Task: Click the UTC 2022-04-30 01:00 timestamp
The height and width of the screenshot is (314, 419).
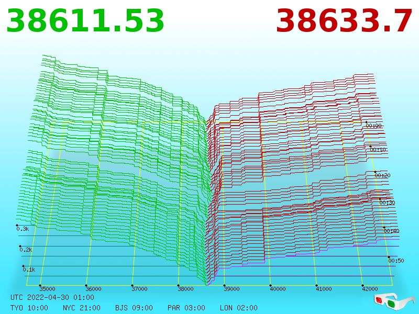Action: coord(52,297)
